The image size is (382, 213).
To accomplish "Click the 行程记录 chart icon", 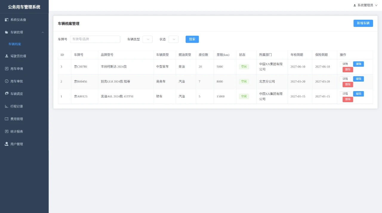I will pyautogui.click(x=7, y=106).
